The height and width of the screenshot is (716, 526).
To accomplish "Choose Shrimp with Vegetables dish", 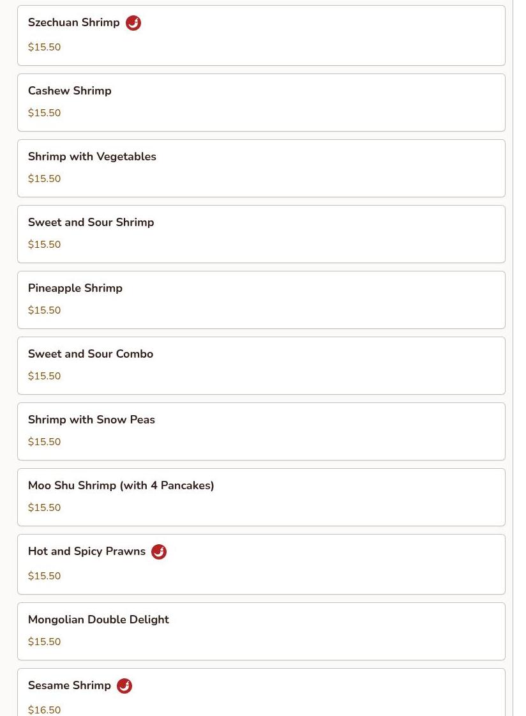I will point(261,169).
